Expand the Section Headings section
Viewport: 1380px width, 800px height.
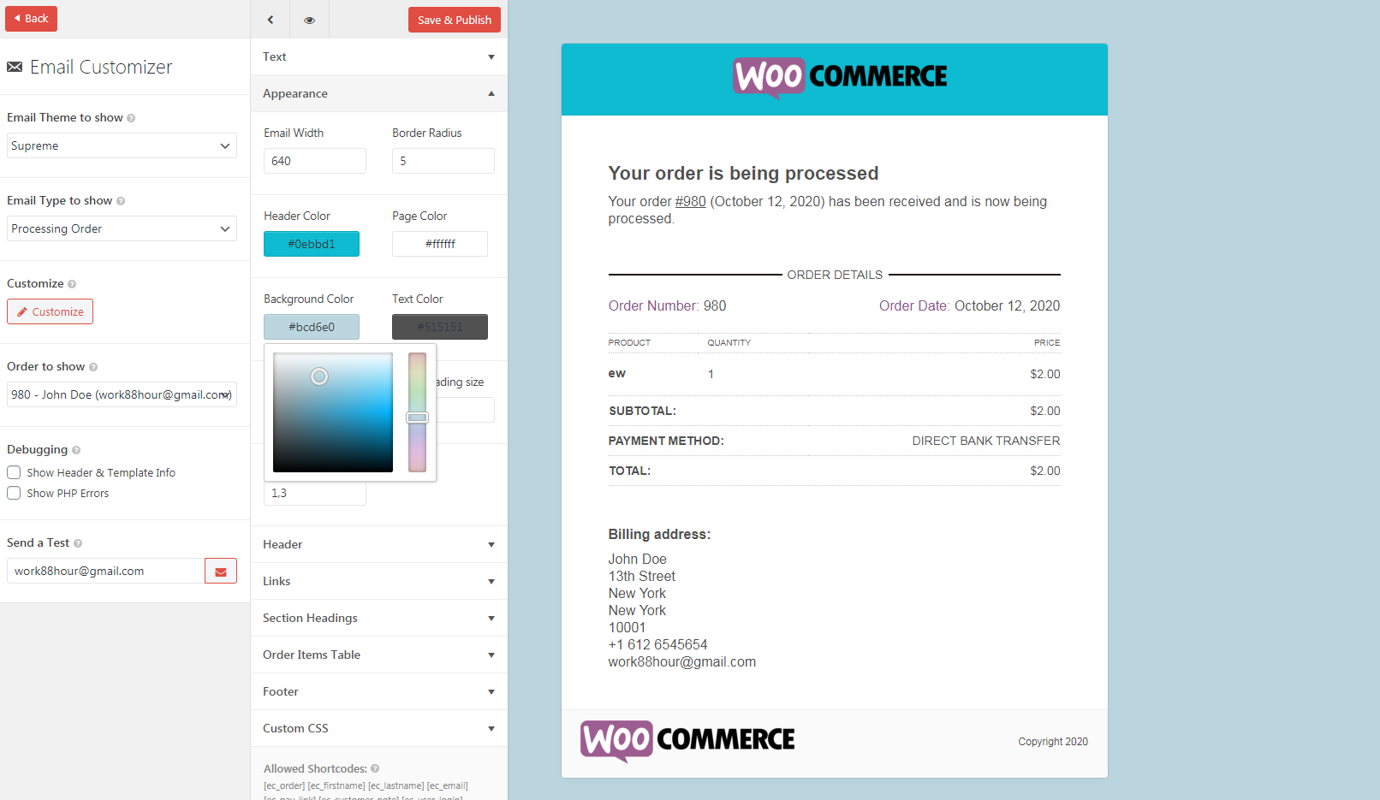point(378,618)
